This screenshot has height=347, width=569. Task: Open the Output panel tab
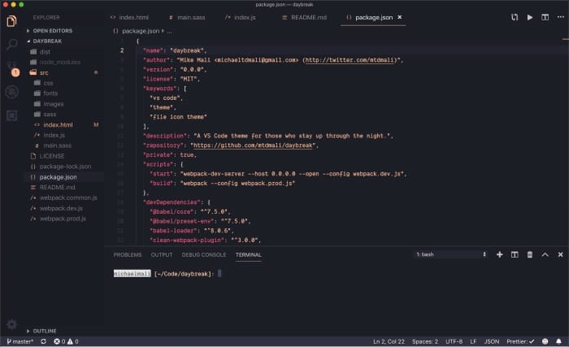point(162,255)
